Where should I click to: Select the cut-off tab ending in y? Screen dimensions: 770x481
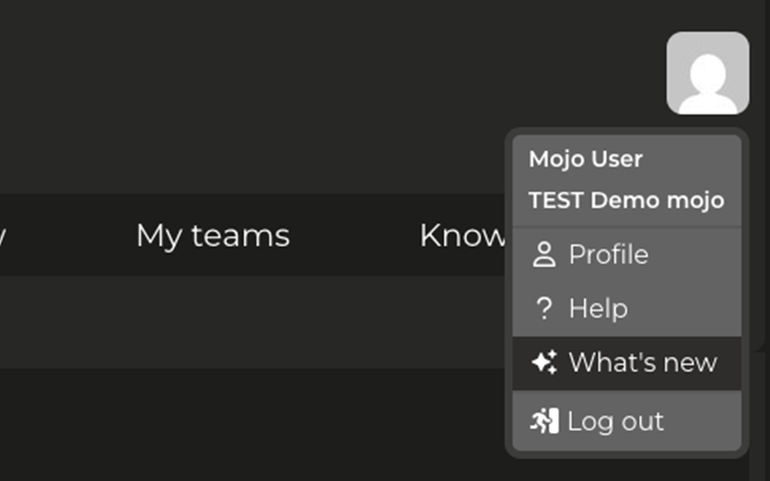click(3, 237)
